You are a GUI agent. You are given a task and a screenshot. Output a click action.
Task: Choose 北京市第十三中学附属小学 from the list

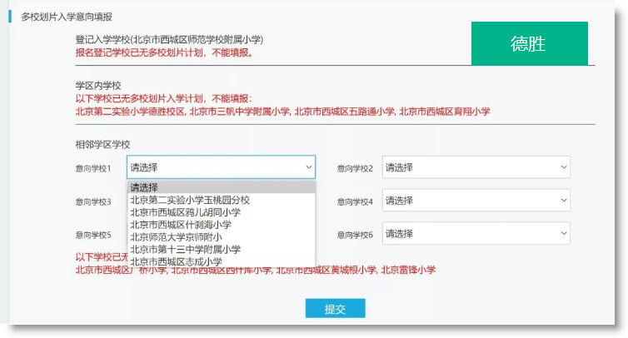pyautogui.click(x=222, y=250)
